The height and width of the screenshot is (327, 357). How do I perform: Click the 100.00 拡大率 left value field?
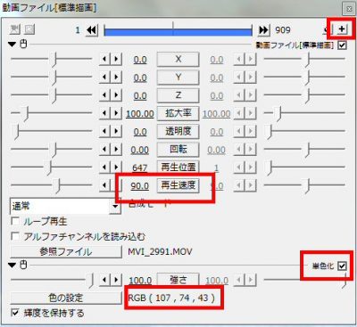[140, 114]
